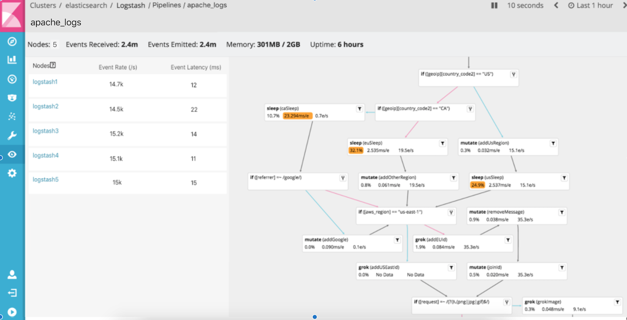Screen dimensions: 627x320
Task: Click the highlighted 23.294ms/e latency badge
Action: coord(297,116)
